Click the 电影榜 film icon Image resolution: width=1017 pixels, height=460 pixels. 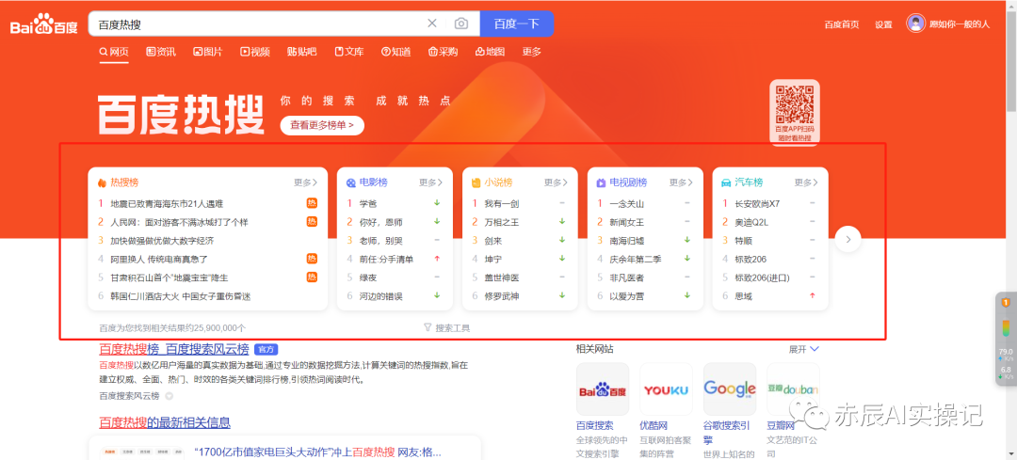coord(351,182)
